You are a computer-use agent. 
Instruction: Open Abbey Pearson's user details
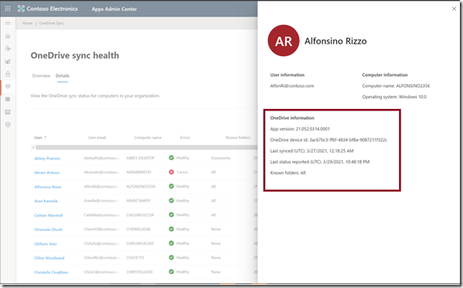[48, 158]
